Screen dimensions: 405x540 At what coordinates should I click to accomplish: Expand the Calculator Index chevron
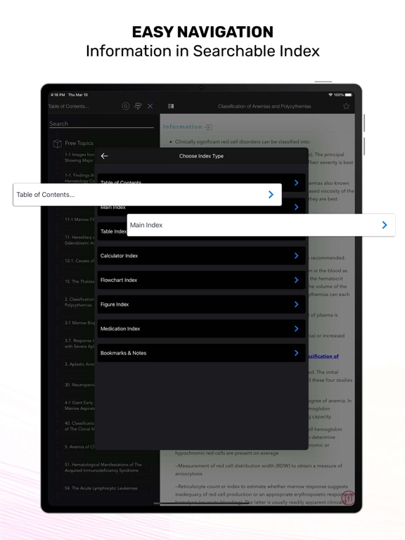click(x=296, y=255)
